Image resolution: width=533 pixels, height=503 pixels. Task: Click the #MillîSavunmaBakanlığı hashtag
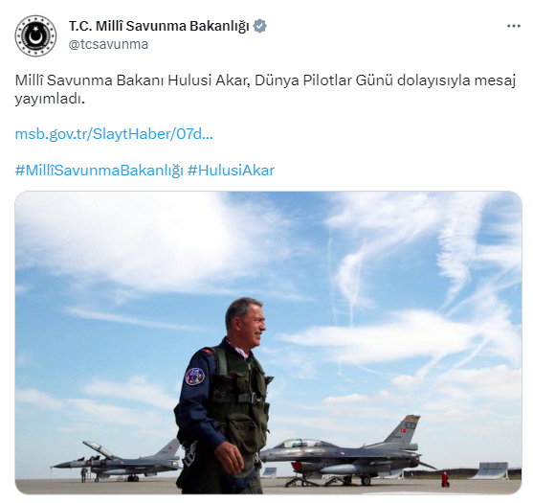point(100,171)
